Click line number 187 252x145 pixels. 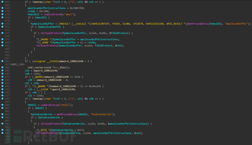pyautogui.click(x=7, y=64)
